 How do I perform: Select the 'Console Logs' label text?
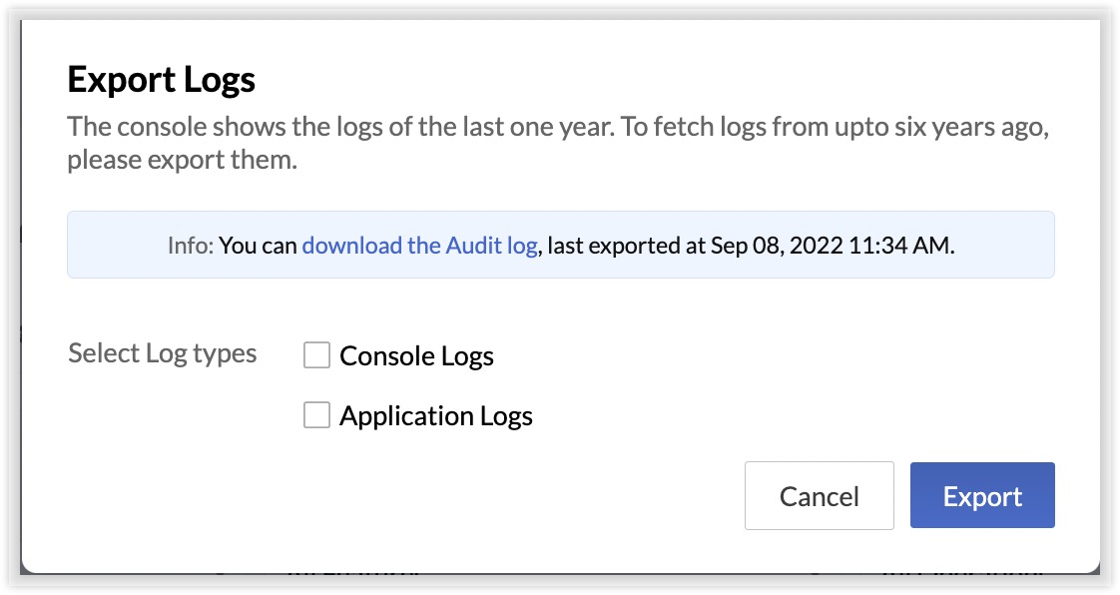click(416, 355)
